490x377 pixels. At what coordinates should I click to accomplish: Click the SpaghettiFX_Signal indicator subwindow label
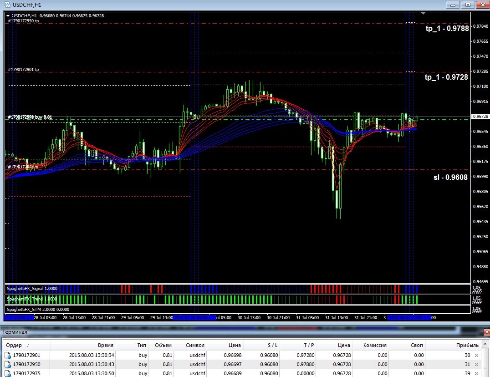tap(32, 288)
